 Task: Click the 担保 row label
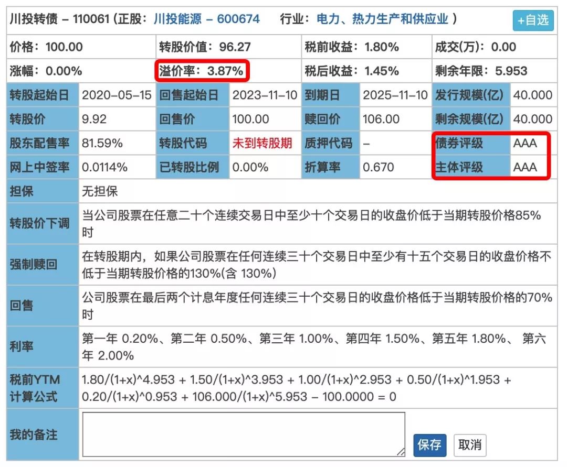pyautogui.click(x=43, y=191)
